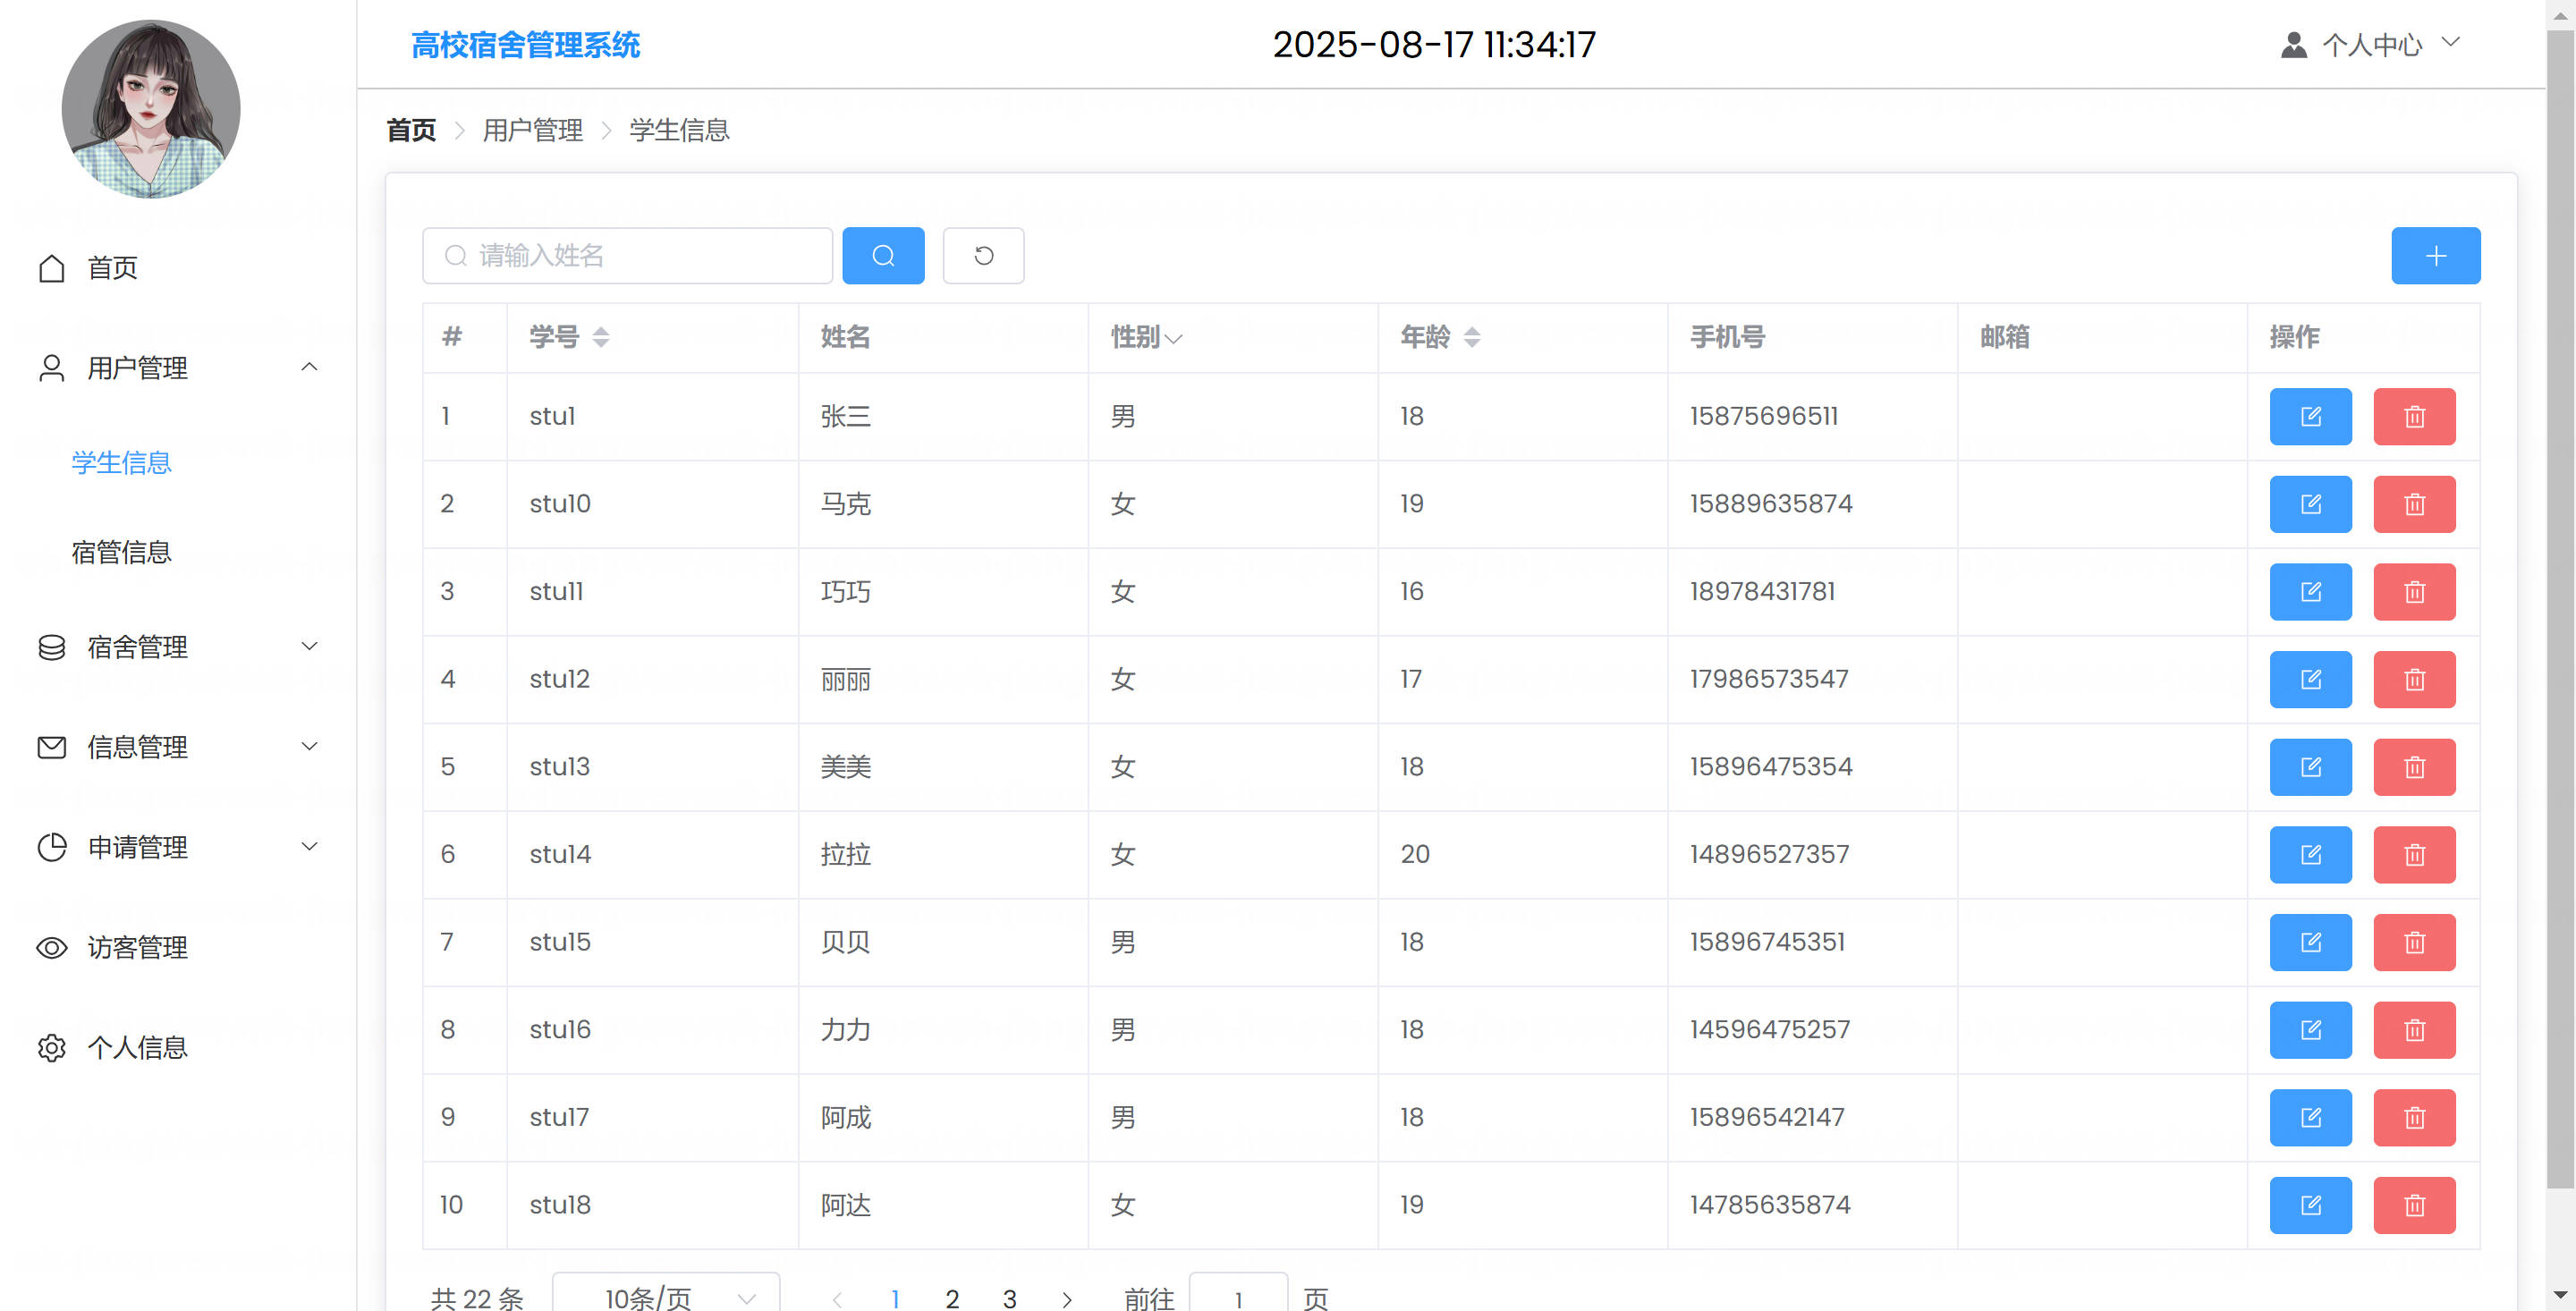Edit the row for 丽丽
Viewport: 2576px width, 1311px height.
pyautogui.click(x=2310, y=680)
